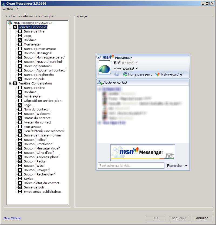
Task: Select 'Barre de mise en forme' row
Action: coord(42,135)
